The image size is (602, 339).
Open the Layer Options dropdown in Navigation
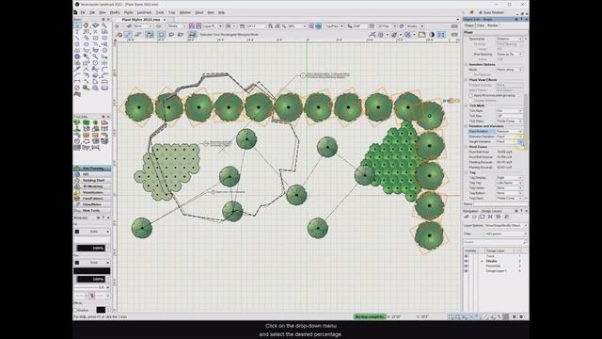(x=506, y=226)
